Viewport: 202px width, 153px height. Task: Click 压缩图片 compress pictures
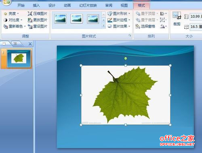(38, 14)
